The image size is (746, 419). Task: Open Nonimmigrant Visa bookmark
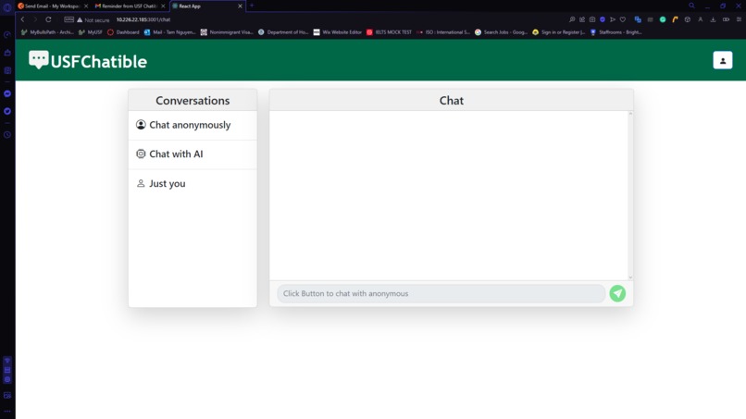point(227,32)
